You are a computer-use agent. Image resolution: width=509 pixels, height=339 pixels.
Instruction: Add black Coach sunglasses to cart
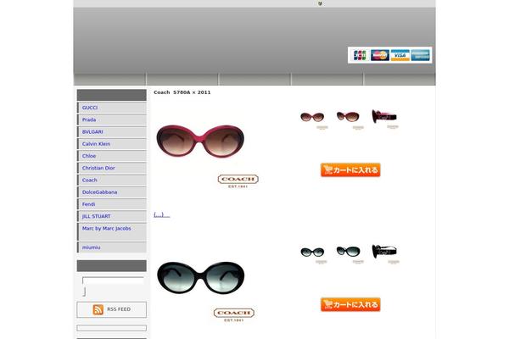350,304
